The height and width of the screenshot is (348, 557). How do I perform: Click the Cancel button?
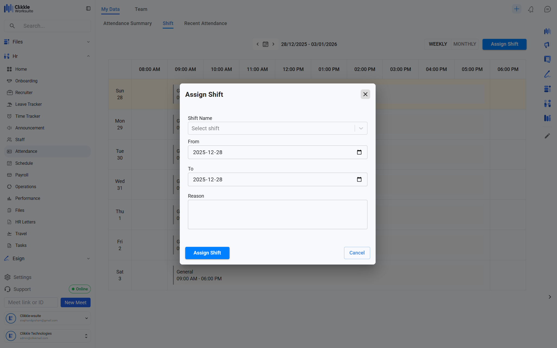tap(357, 253)
